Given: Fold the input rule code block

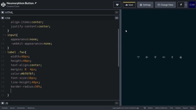Looking at the screenshot, I should point(6,35).
